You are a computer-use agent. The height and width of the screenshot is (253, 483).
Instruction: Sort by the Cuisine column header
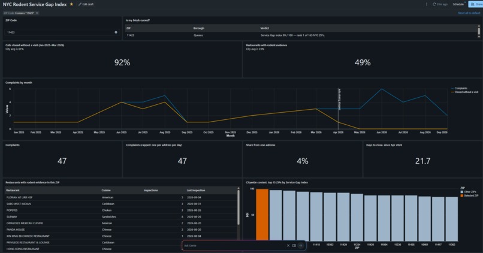click(106, 190)
